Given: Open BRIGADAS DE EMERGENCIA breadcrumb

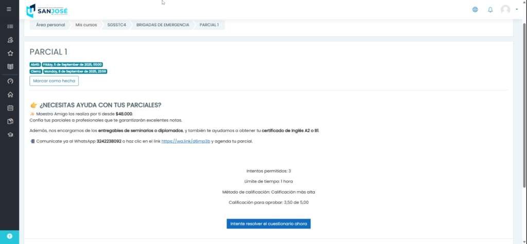Looking at the screenshot, I should pos(163,25).
